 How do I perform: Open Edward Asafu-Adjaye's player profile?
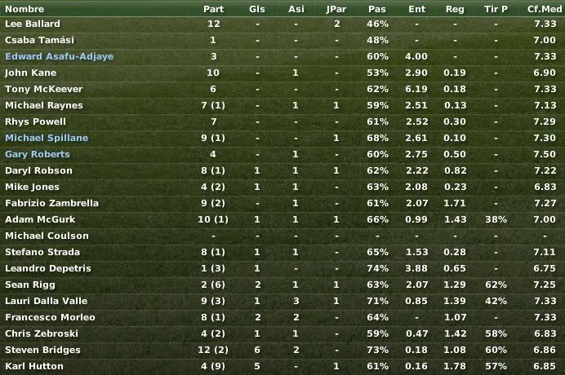60,56
